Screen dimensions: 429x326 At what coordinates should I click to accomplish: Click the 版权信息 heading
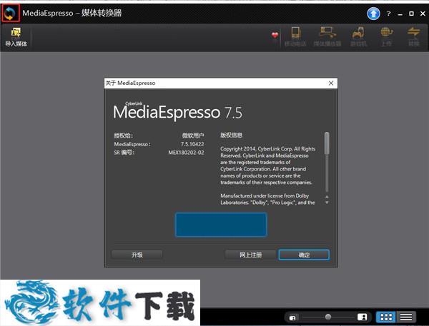pyautogui.click(x=231, y=135)
